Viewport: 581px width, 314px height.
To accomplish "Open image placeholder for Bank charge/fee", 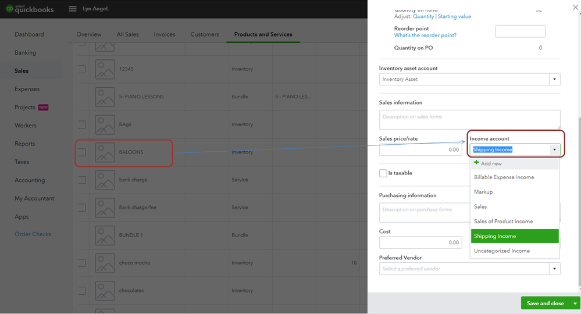I will pos(105,208).
